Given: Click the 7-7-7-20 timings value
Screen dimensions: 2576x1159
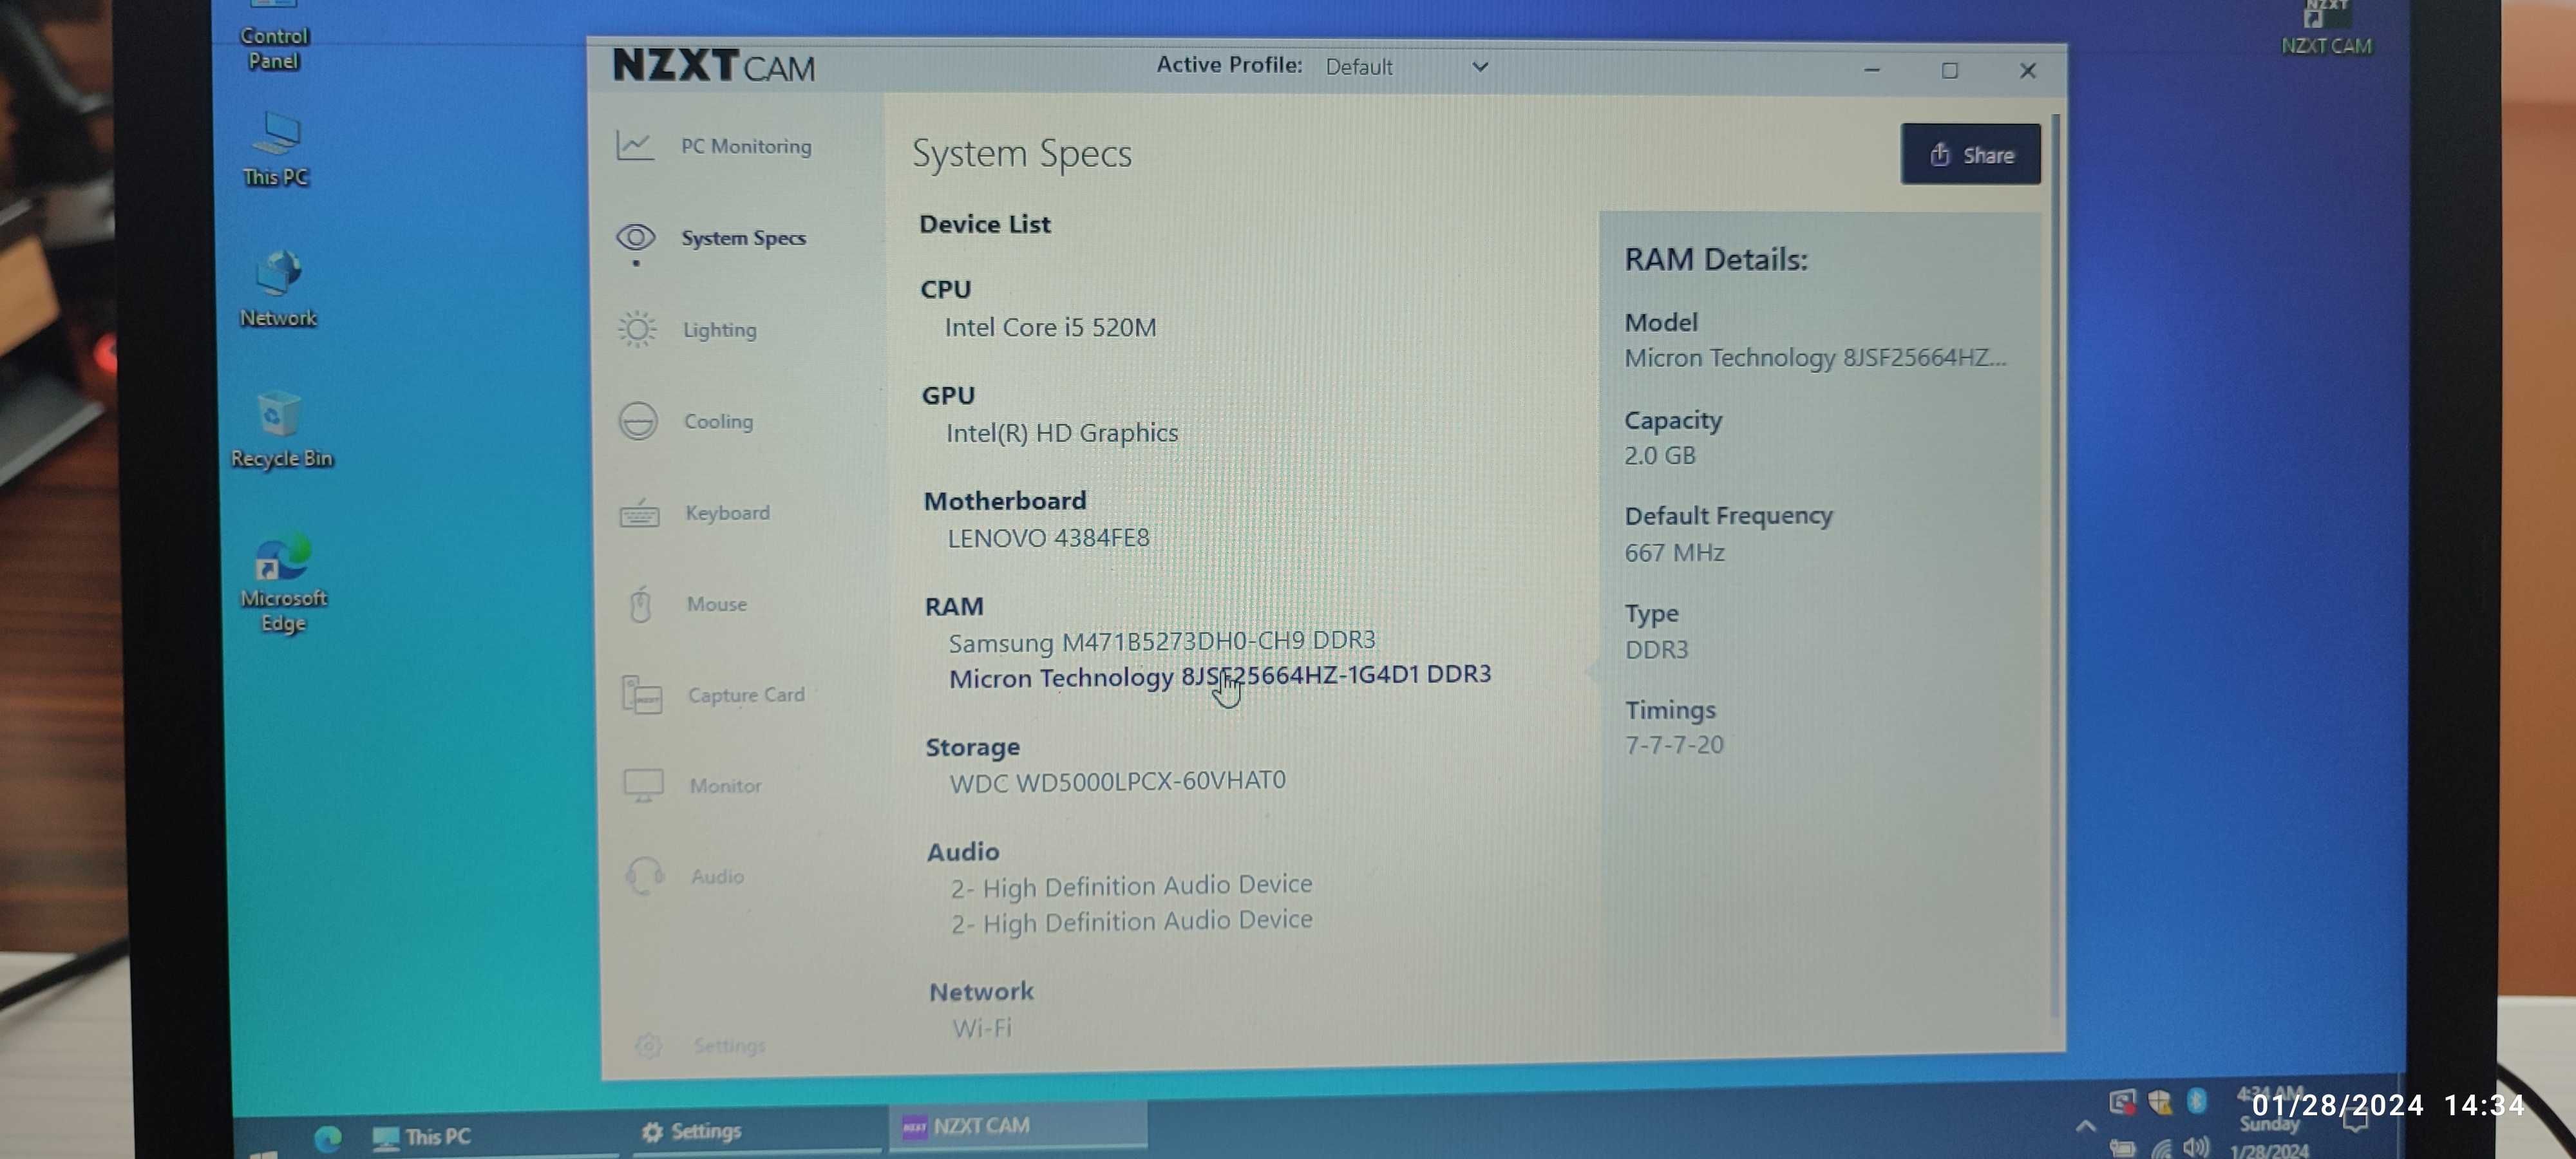Looking at the screenshot, I should point(1674,745).
